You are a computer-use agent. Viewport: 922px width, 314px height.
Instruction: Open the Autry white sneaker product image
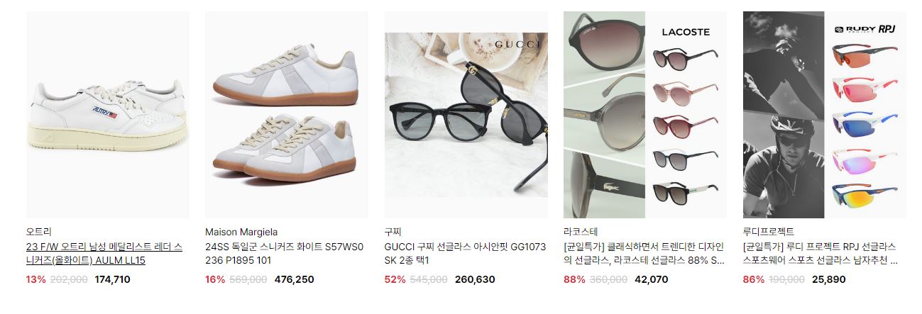point(108,115)
